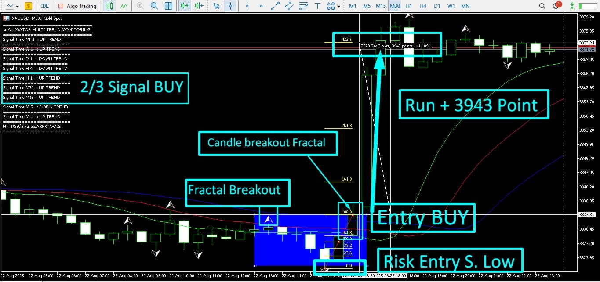Switch timeframe to M15

coord(381,6)
